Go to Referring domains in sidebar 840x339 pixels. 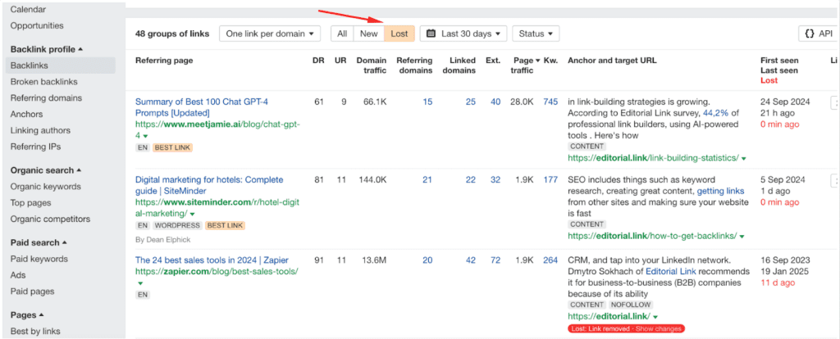click(x=46, y=97)
